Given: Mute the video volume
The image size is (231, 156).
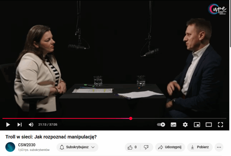Looking at the screenshot, I should click(31, 125).
